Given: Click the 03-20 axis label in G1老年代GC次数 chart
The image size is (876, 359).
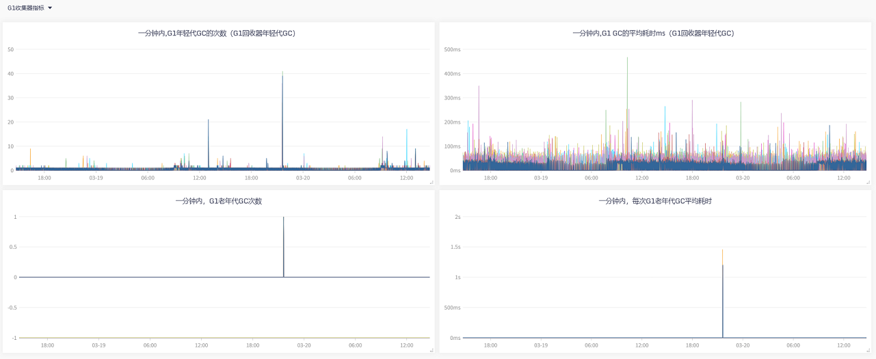Looking at the screenshot, I should tap(304, 345).
